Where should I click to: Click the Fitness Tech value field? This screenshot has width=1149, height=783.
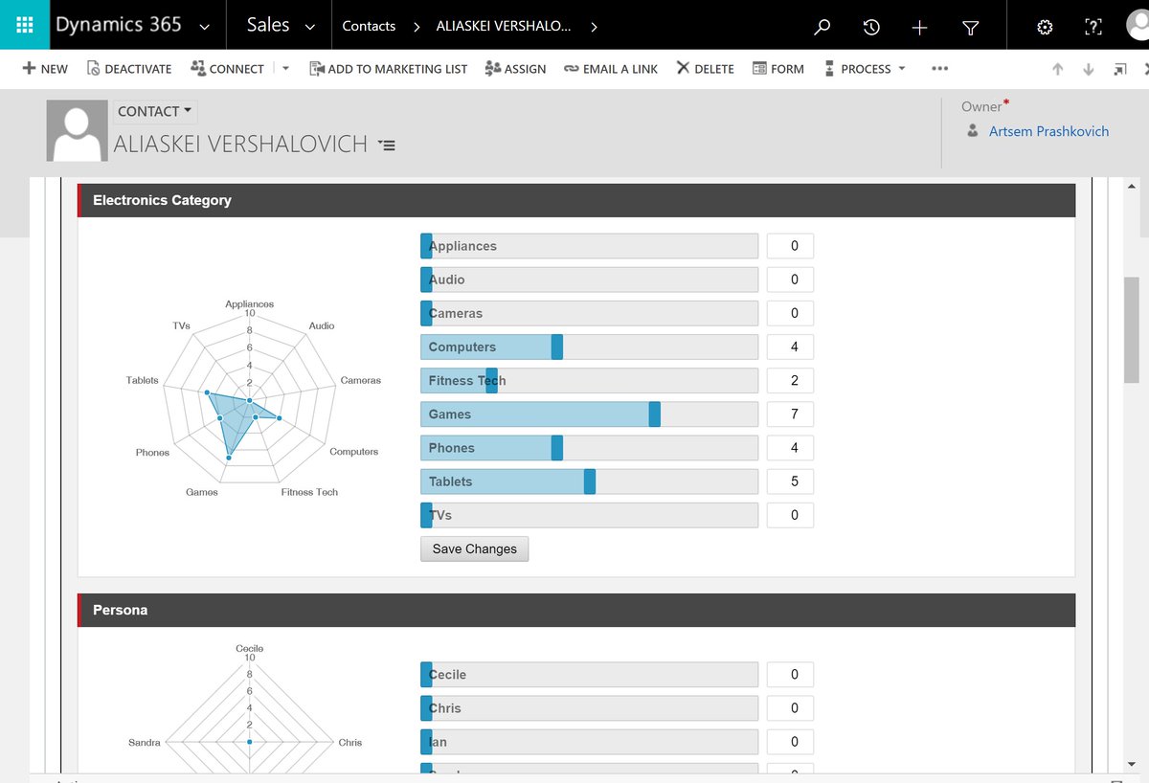(x=790, y=380)
